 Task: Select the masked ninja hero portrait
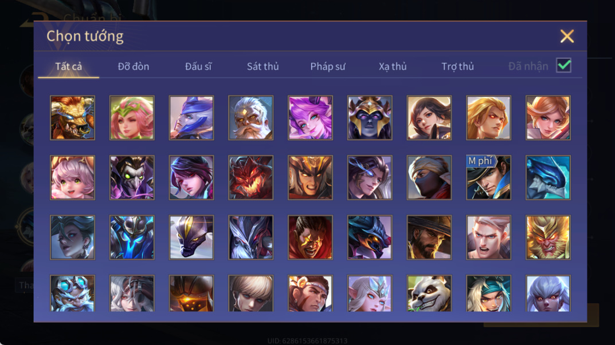coord(429,177)
